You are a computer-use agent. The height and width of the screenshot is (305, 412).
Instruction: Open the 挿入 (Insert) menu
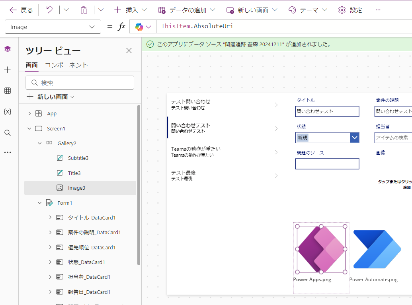click(x=130, y=10)
